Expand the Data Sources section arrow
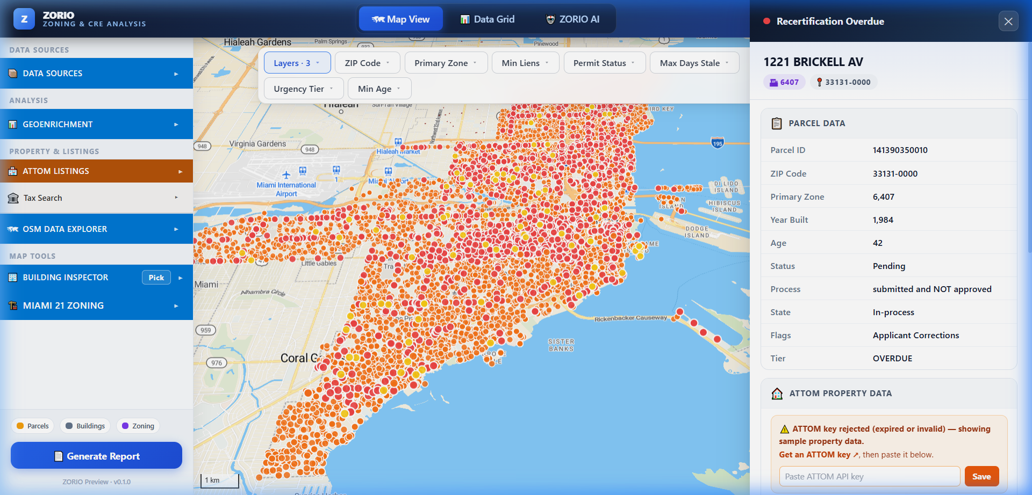Viewport: 1032px width, 495px height. (176, 74)
